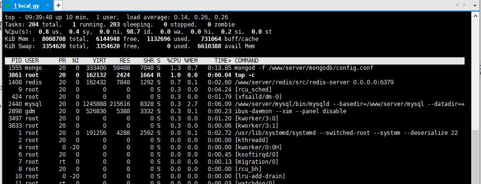
Task: Close the local_gy tab with its x
Action: [x=47, y=5]
